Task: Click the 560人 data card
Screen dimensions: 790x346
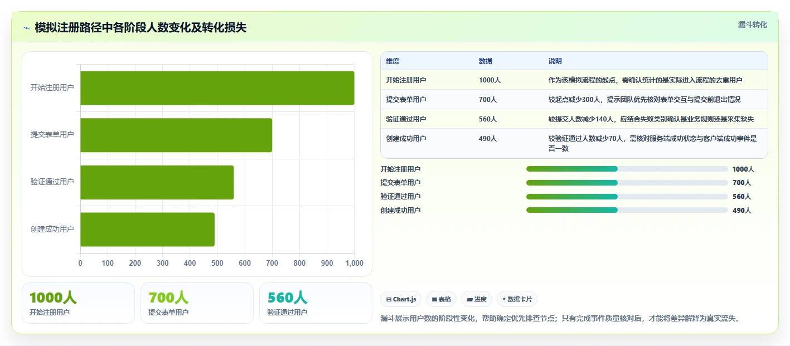Action: coord(316,303)
